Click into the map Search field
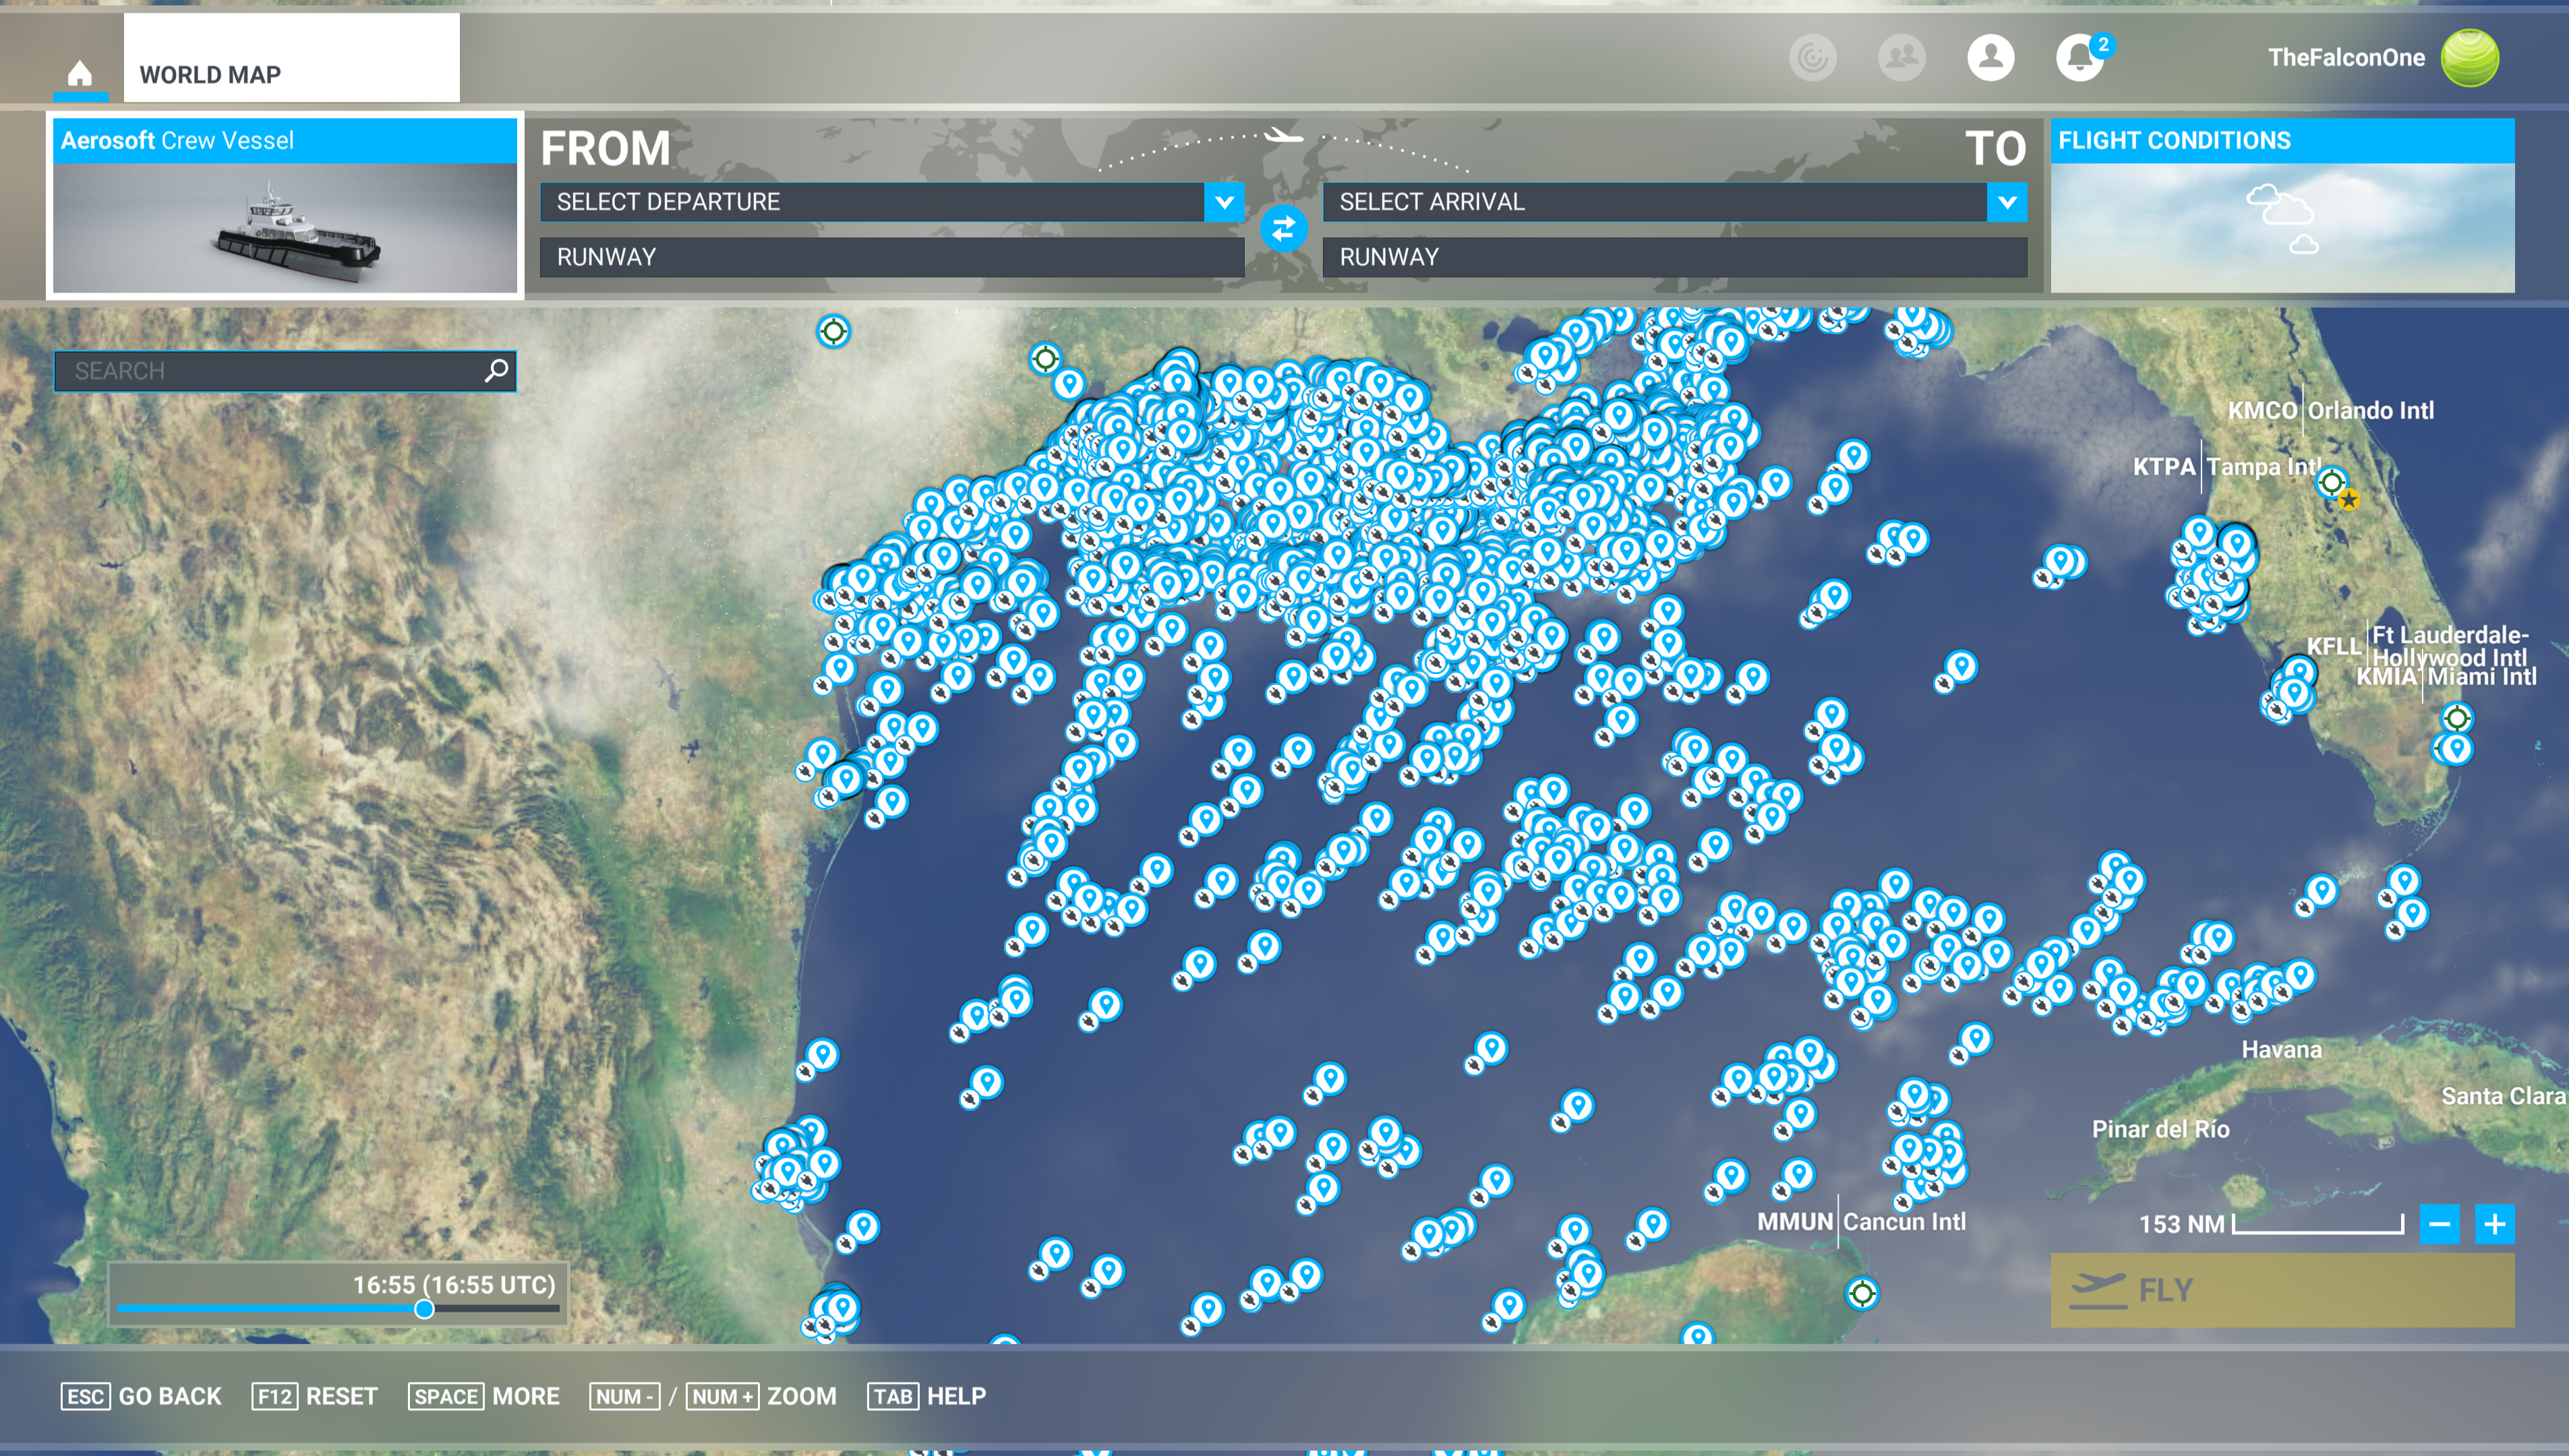 pos(285,371)
